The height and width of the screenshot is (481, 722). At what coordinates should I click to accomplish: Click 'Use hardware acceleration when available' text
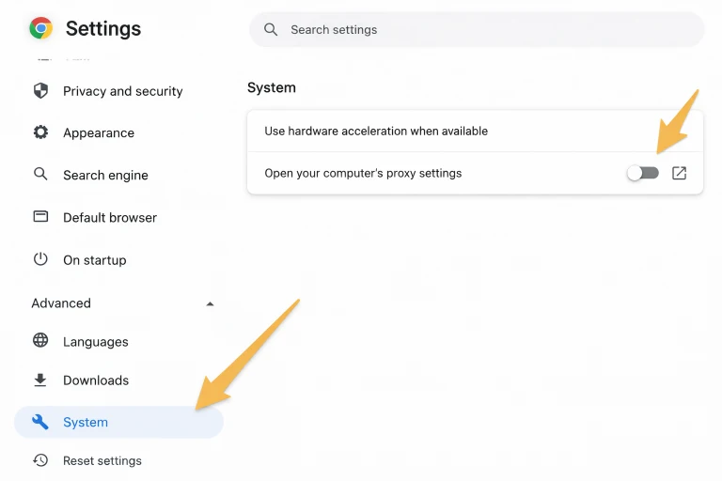tap(376, 132)
